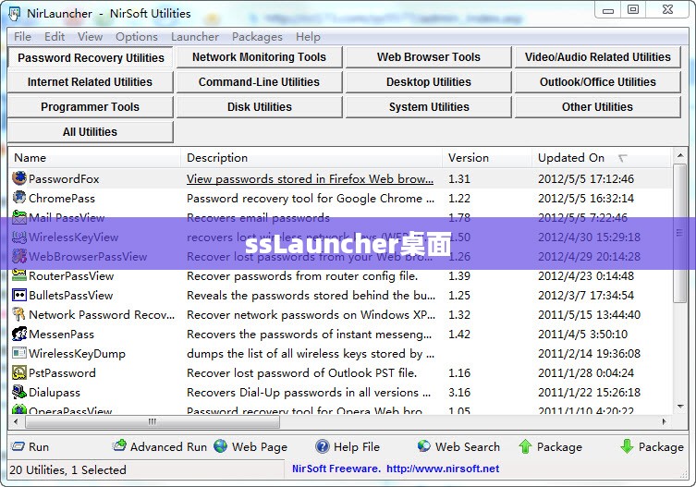Click the Help File question icon
Image resolution: width=696 pixels, height=487 pixels.
[323, 446]
